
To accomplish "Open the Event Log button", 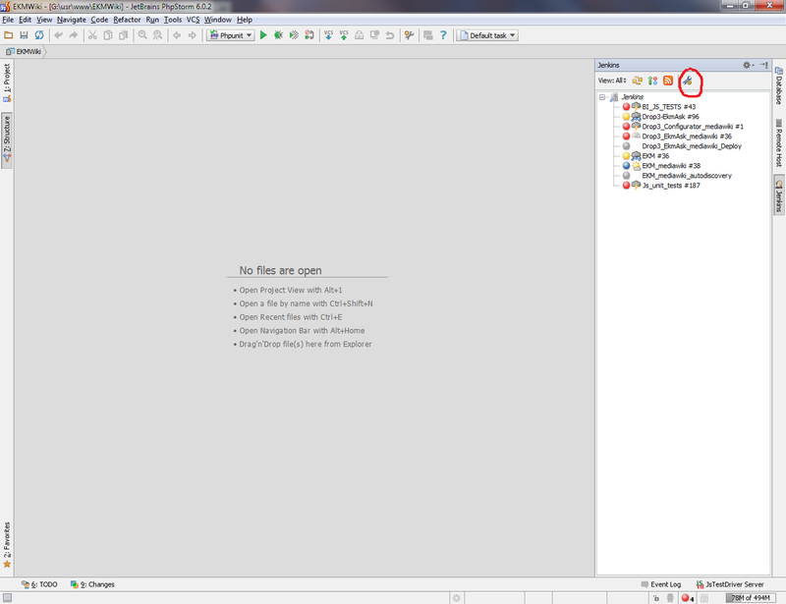I will [660, 584].
